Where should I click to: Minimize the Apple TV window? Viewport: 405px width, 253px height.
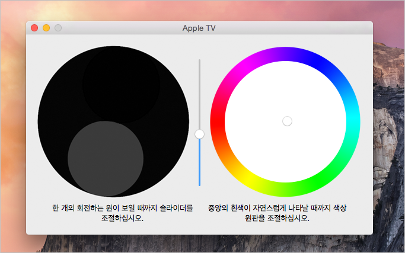46,28
